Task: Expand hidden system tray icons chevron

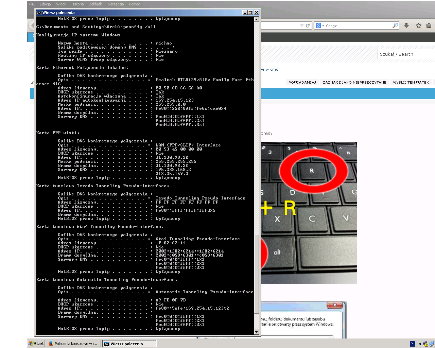Action: point(420,344)
